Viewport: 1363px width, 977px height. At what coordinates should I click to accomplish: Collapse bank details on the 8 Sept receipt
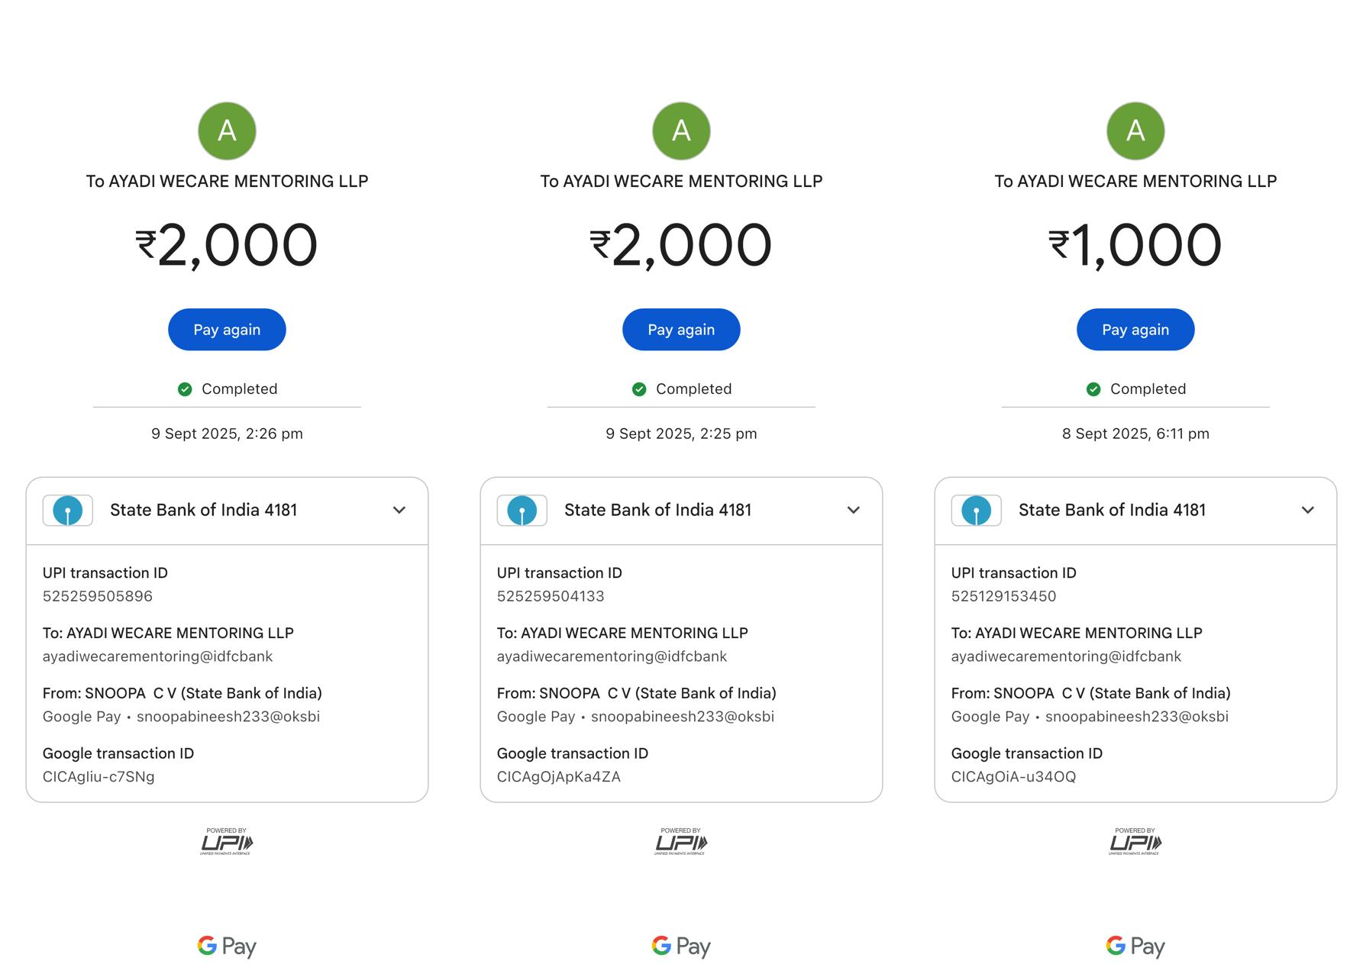click(1308, 510)
